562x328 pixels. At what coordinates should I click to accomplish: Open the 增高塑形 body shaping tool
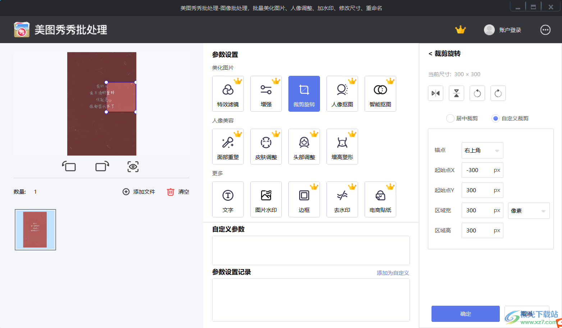342,147
